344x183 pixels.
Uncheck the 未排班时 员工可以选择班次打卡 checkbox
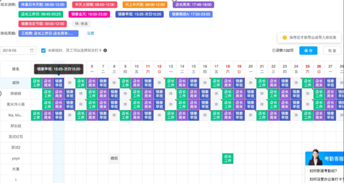click(43, 50)
